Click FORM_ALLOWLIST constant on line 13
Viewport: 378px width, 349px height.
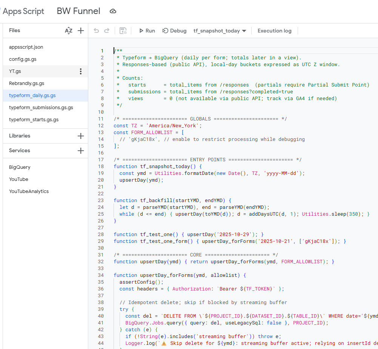pyautogui.click(x=152, y=133)
